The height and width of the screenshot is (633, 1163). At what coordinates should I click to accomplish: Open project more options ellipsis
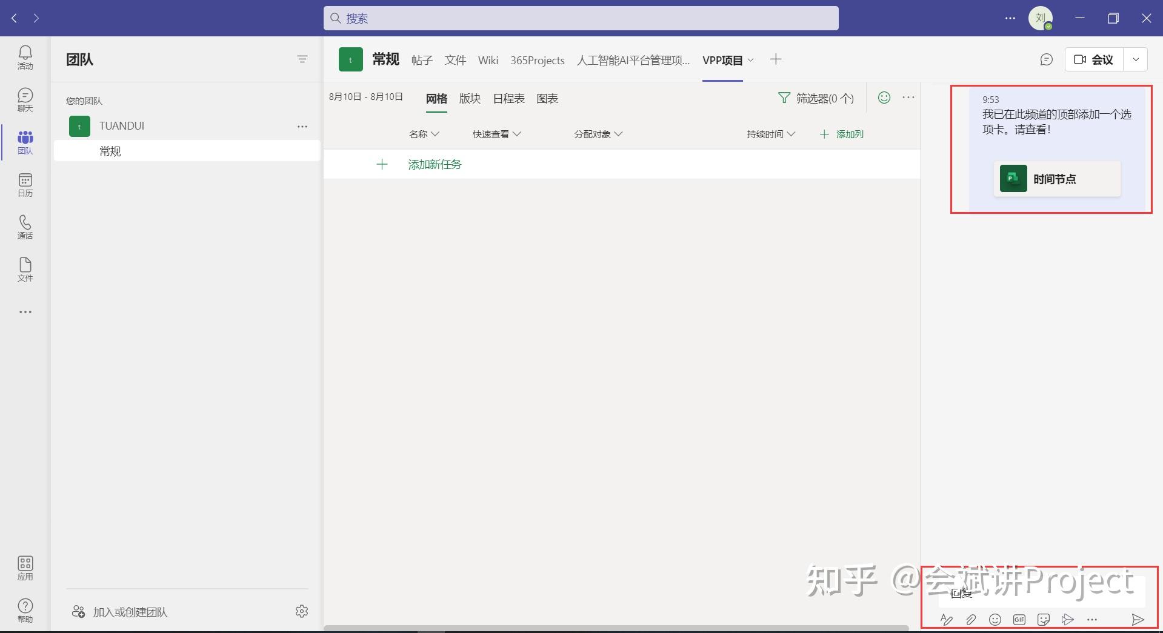(908, 98)
